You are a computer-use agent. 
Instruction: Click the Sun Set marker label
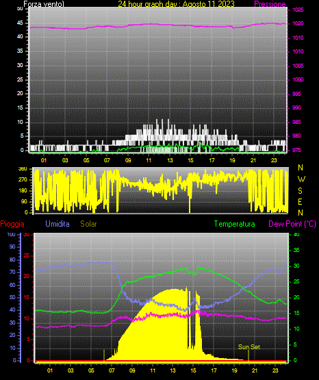point(249,347)
